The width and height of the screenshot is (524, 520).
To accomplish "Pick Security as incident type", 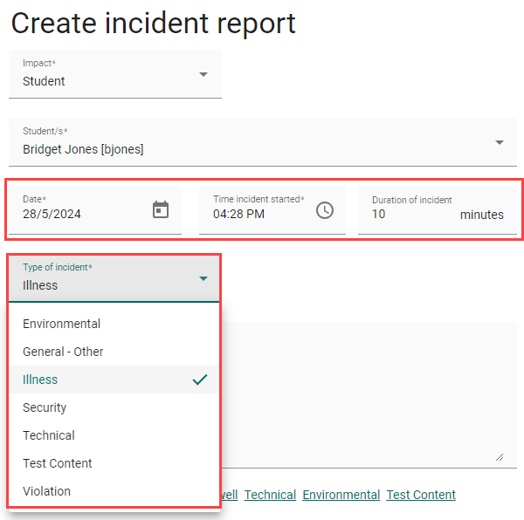I will (45, 407).
